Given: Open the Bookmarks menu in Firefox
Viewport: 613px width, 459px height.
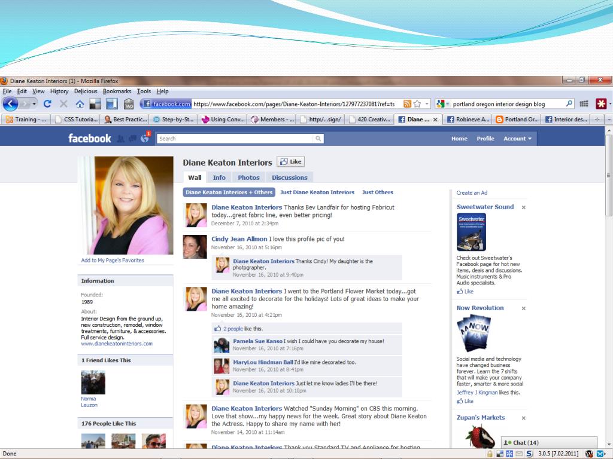Looking at the screenshot, I should coord(117,91).
